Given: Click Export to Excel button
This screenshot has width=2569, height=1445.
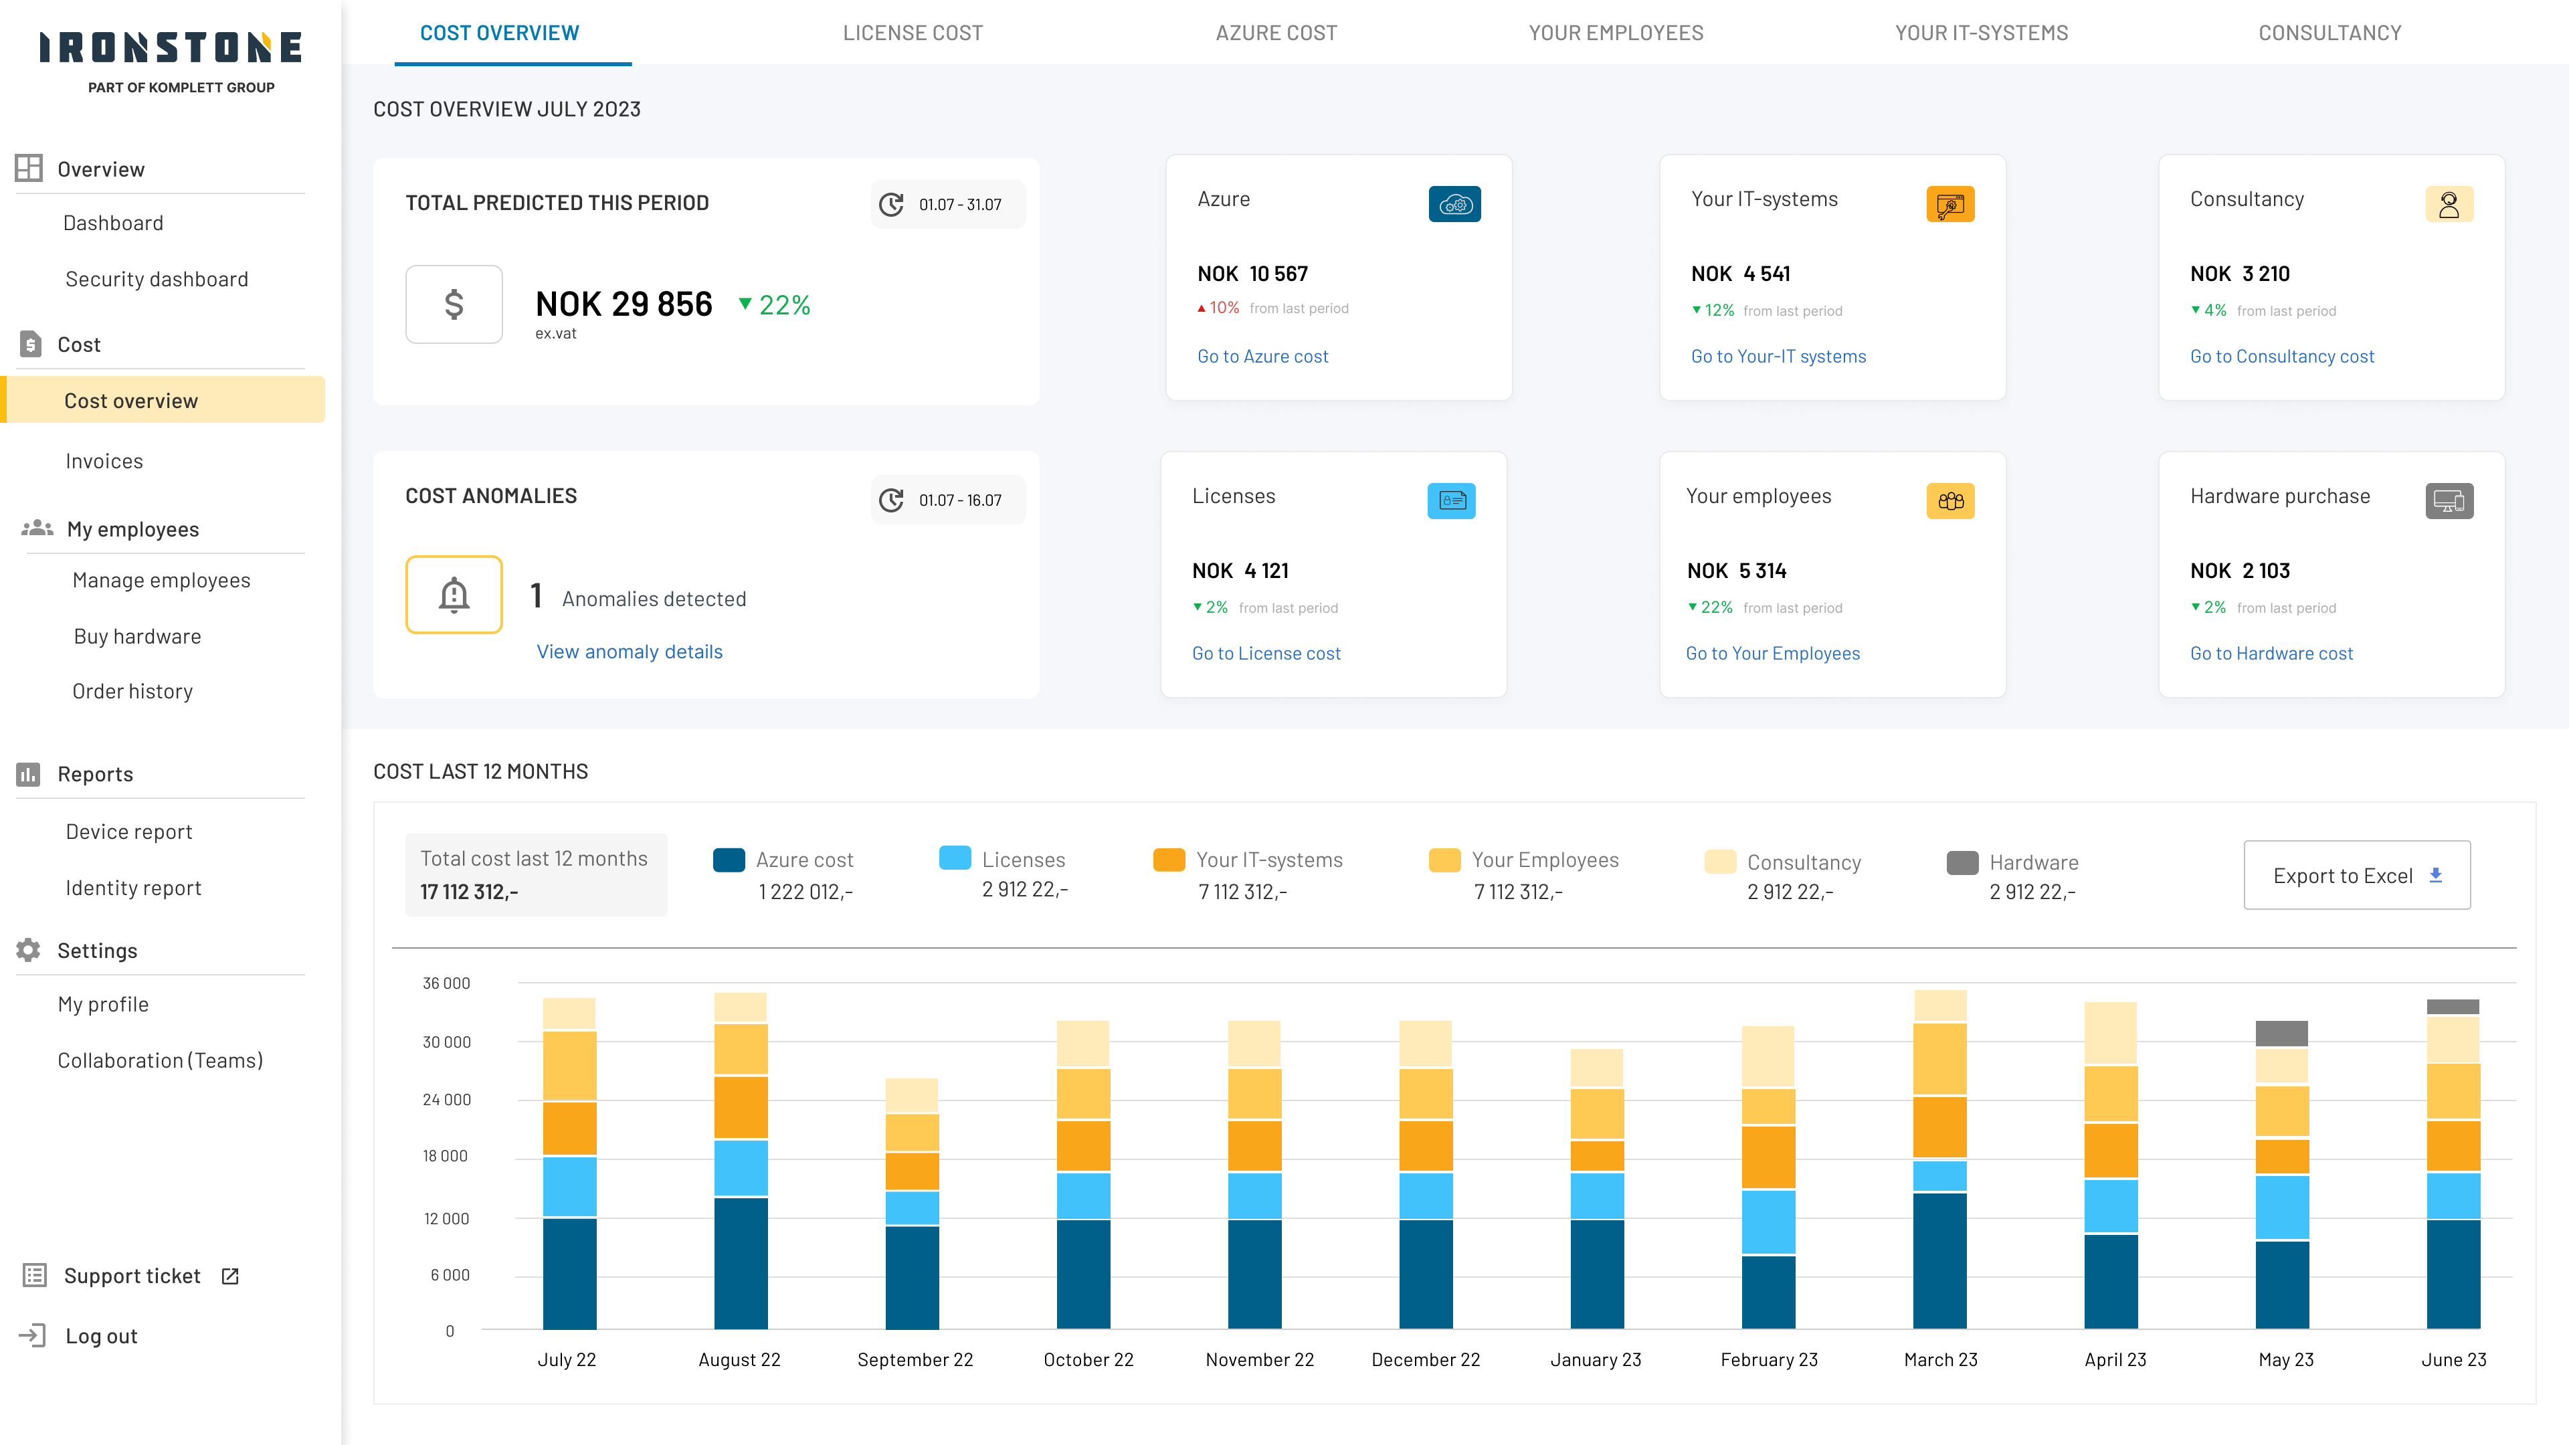Looking at the screenshot, I should pos(2356,874).
